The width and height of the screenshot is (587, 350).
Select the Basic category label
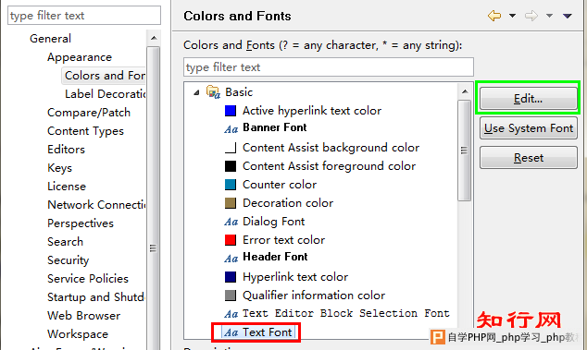239,92
